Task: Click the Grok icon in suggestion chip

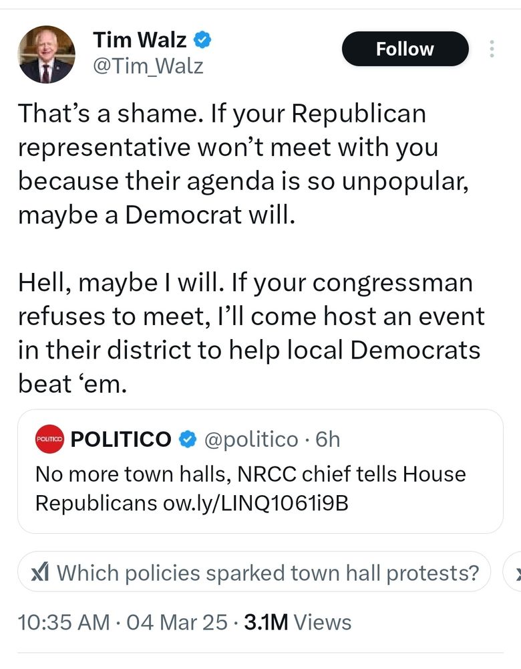Action: (41, 573)
